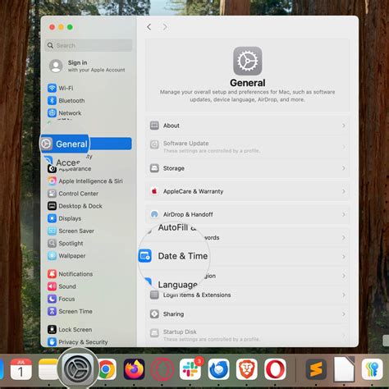Expand the Sharing row chevron
Image resolution: width=389 pixels, height=389 pixels.
tap(344, 314)
